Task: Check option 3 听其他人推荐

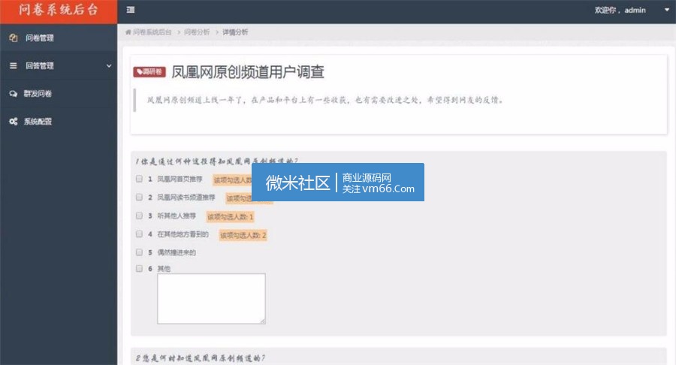Action: (x=139, y=216)
